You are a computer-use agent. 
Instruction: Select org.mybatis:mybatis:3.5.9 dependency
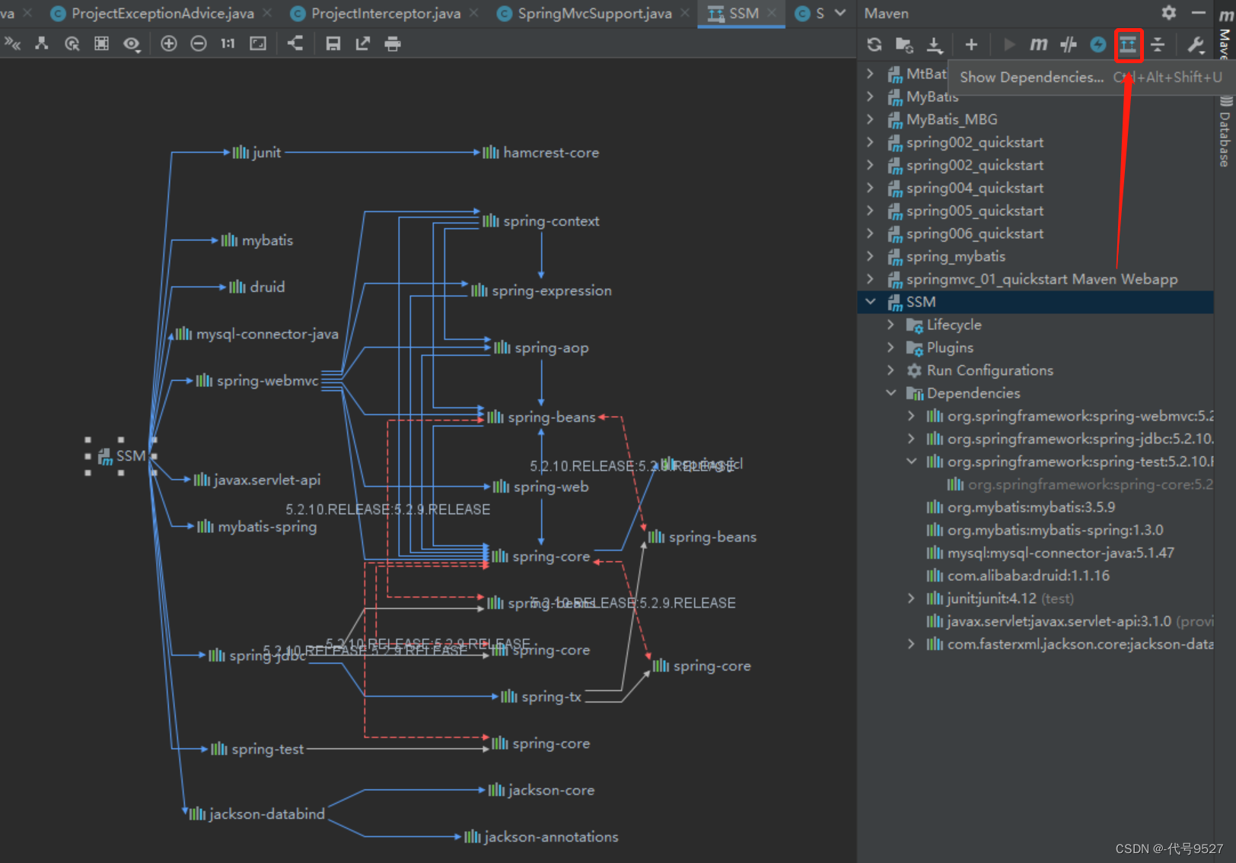(1031, 507)
